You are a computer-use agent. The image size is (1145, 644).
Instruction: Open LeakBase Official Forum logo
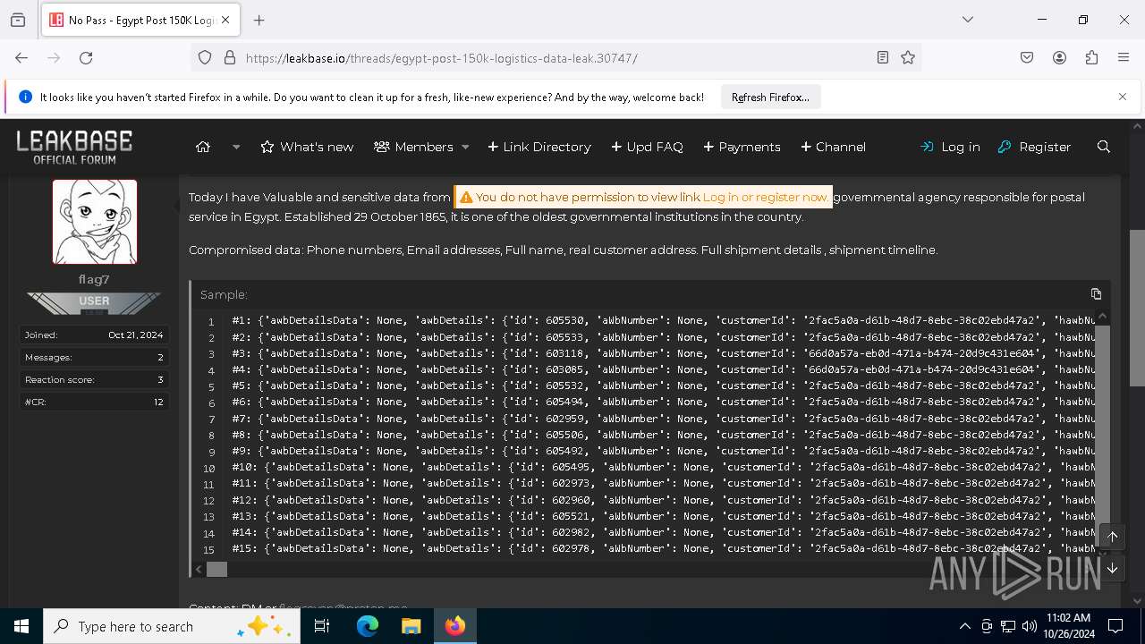click(74, 147)
